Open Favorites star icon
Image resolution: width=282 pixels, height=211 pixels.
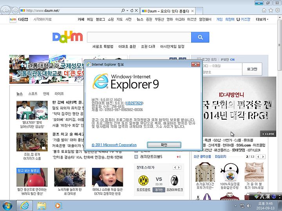271,10
